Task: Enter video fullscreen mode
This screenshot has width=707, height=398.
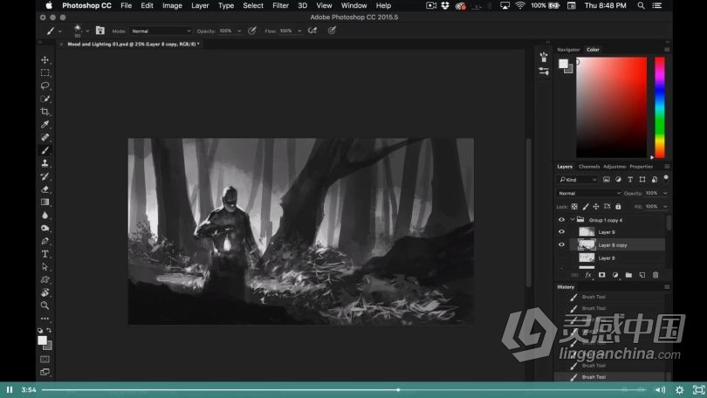Action: 698,390
